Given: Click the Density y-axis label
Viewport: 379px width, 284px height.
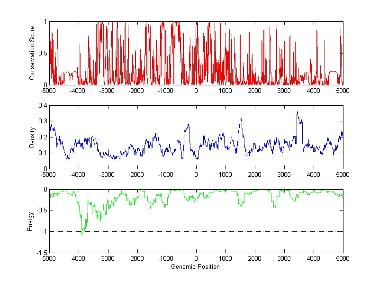Looking at the screenshot, I should pyautogui.click(x=32, y=137).
